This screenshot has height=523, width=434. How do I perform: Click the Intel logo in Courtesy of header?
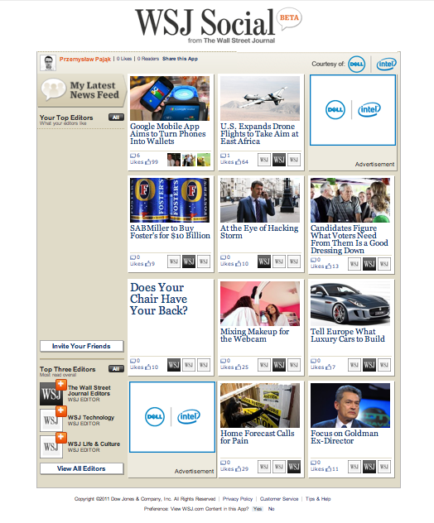tap(386, 64)
